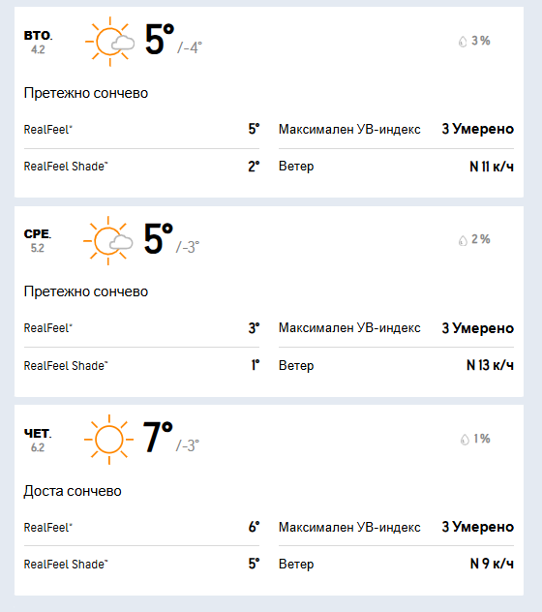Select the N 13 к/ч wind value

click(x=490, y=365)
